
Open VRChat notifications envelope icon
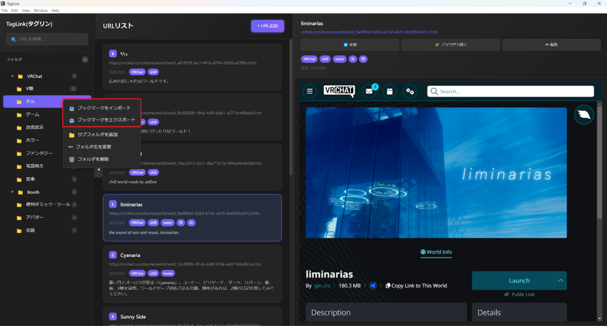[x=369, y=91]
